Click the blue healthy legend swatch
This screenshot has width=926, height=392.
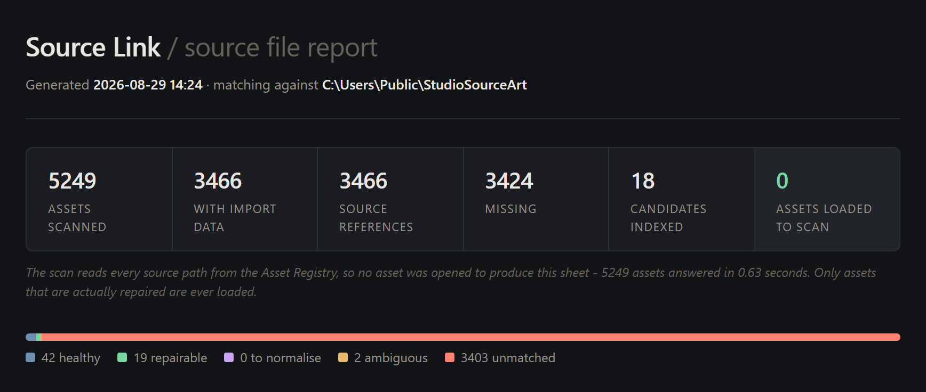30,357
